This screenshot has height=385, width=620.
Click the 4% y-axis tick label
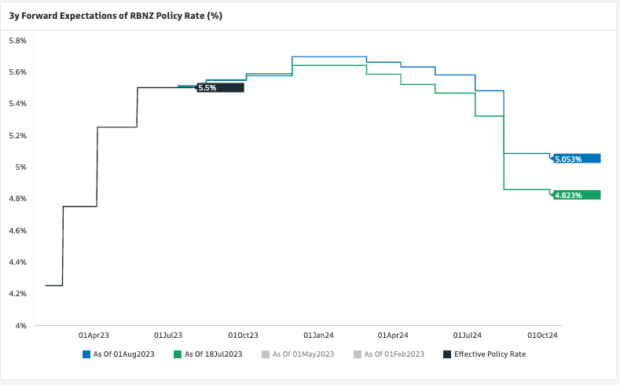coord(21,325)
